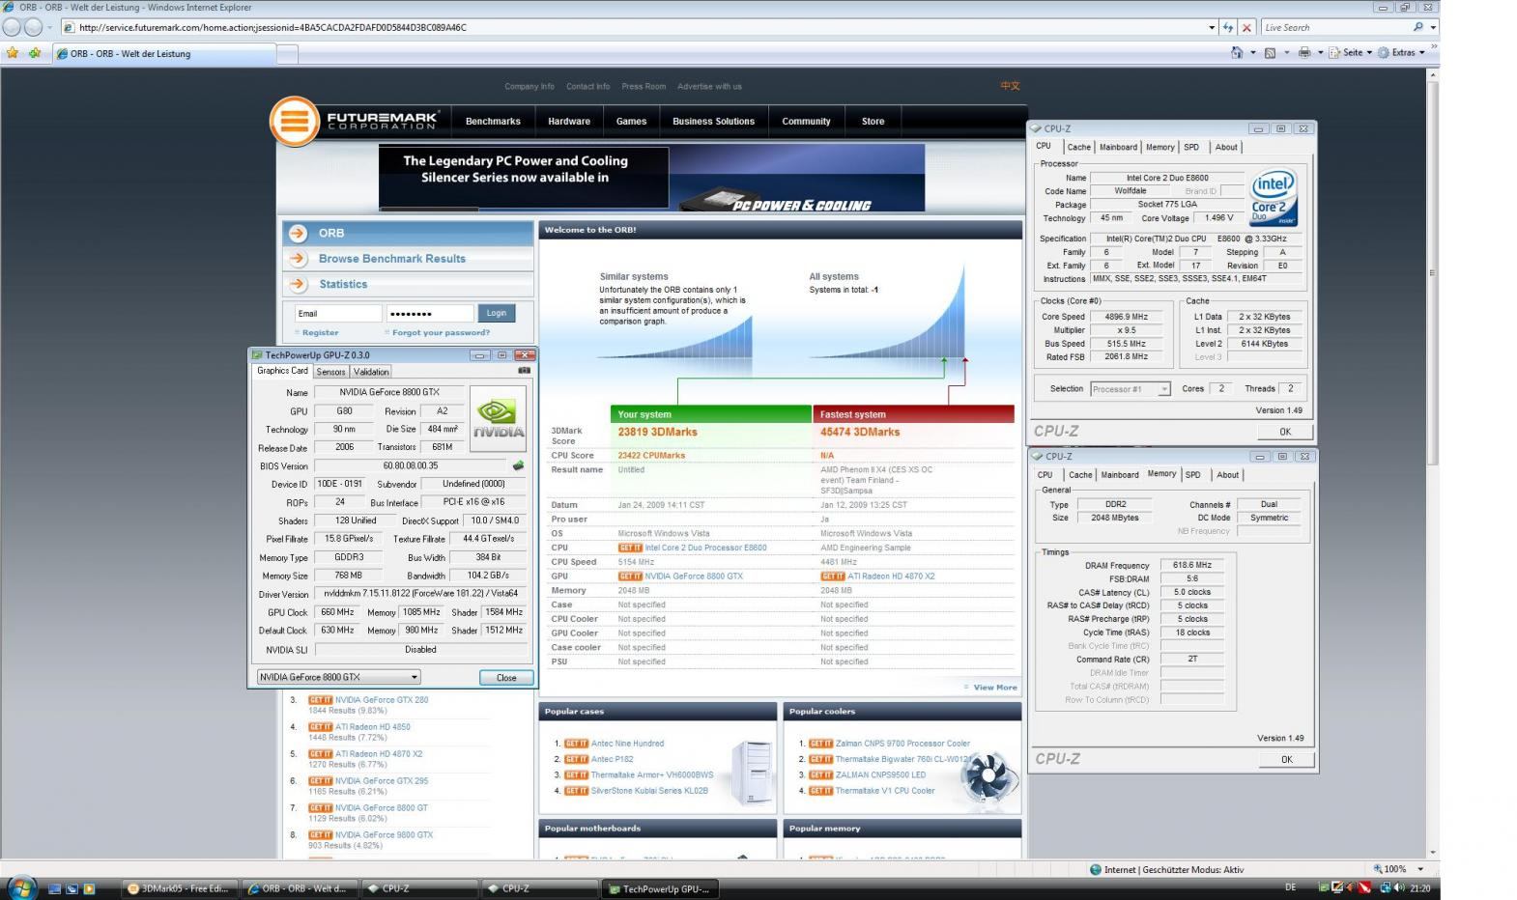Viewport: 1517px width, 900px height.
Task: Click the arrow icon beside Statistics
Action: pos(298,284)
